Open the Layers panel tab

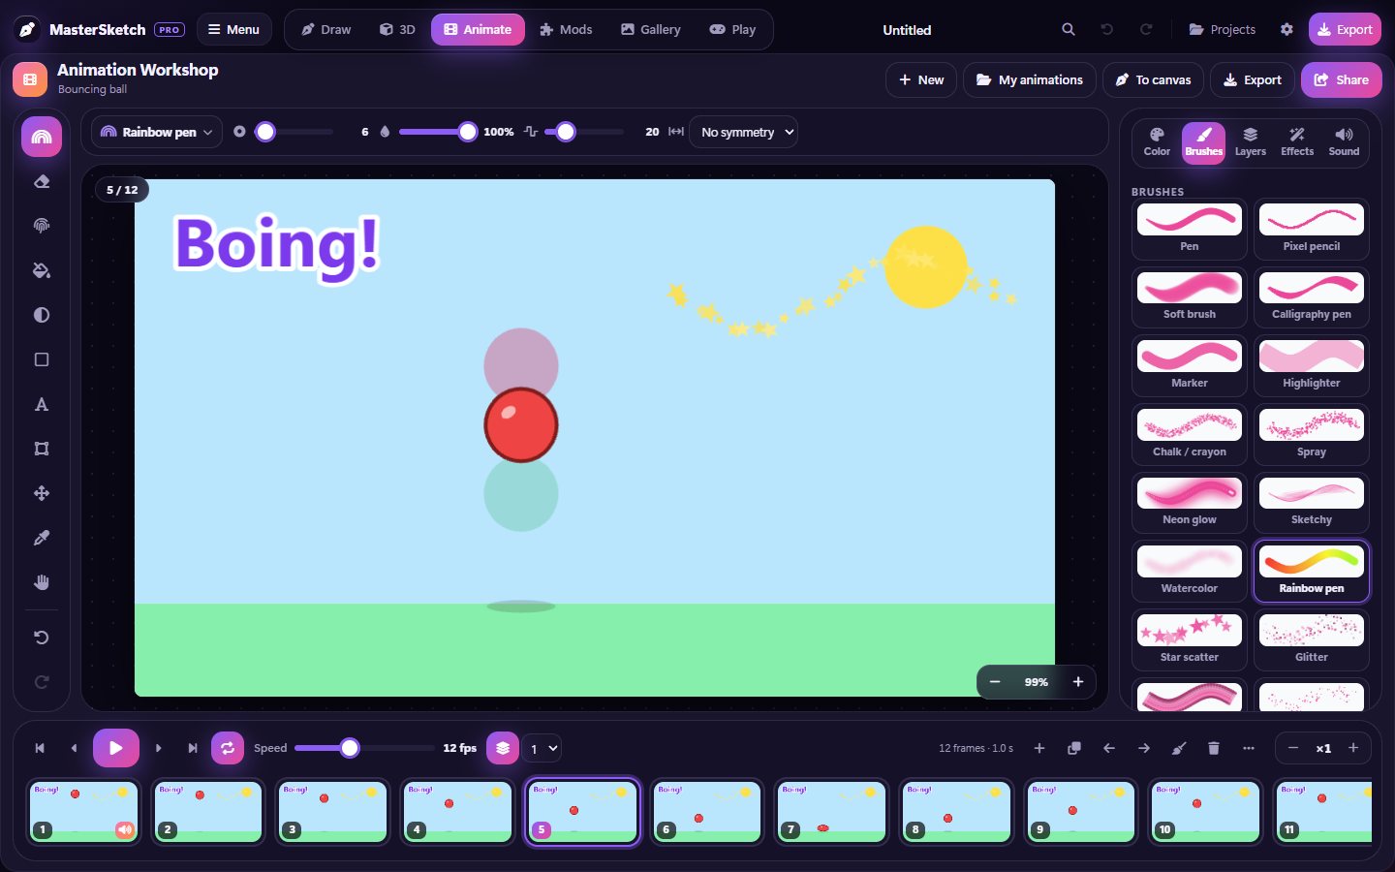1251,141
